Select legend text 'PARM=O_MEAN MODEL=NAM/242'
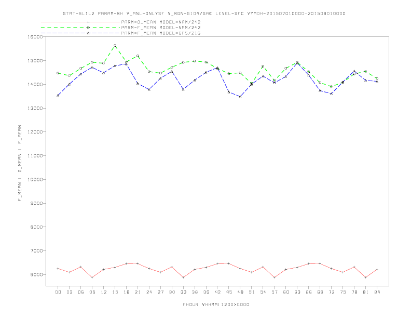The width and height of the screenshot is (411, 318). pyautogui.click(x=161, y=22)
